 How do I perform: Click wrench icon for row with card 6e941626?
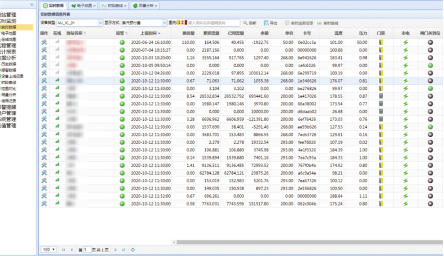coord(44,58)
